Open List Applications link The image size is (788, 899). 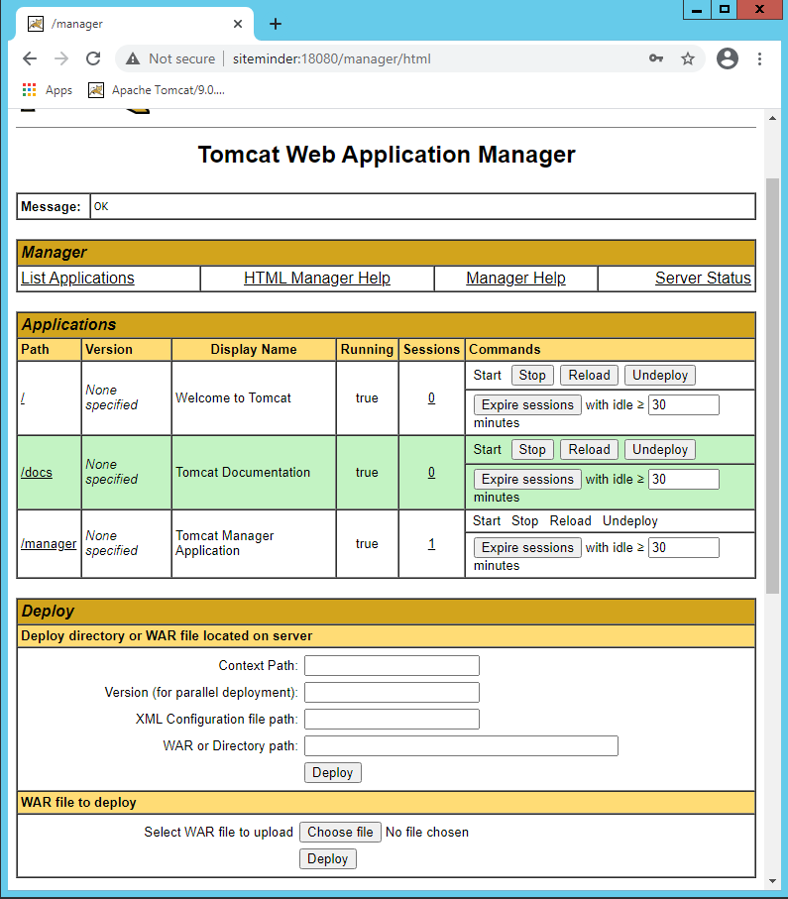click(x=77, y=279)
